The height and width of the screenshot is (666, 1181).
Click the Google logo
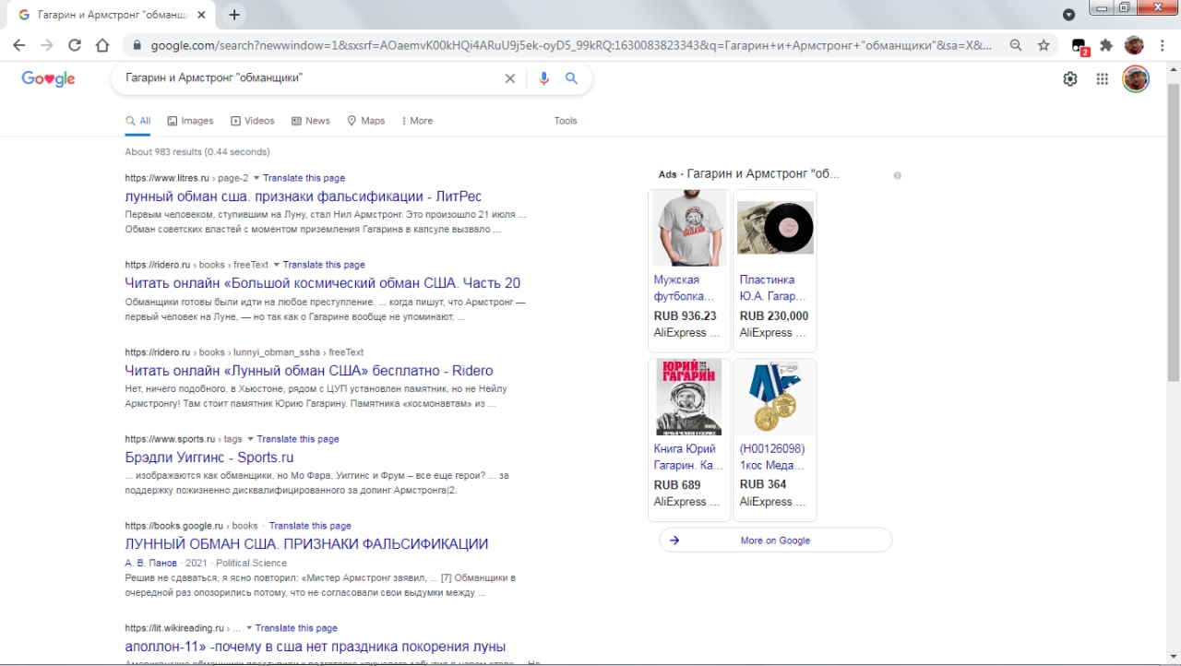click(x=48, y=79)
